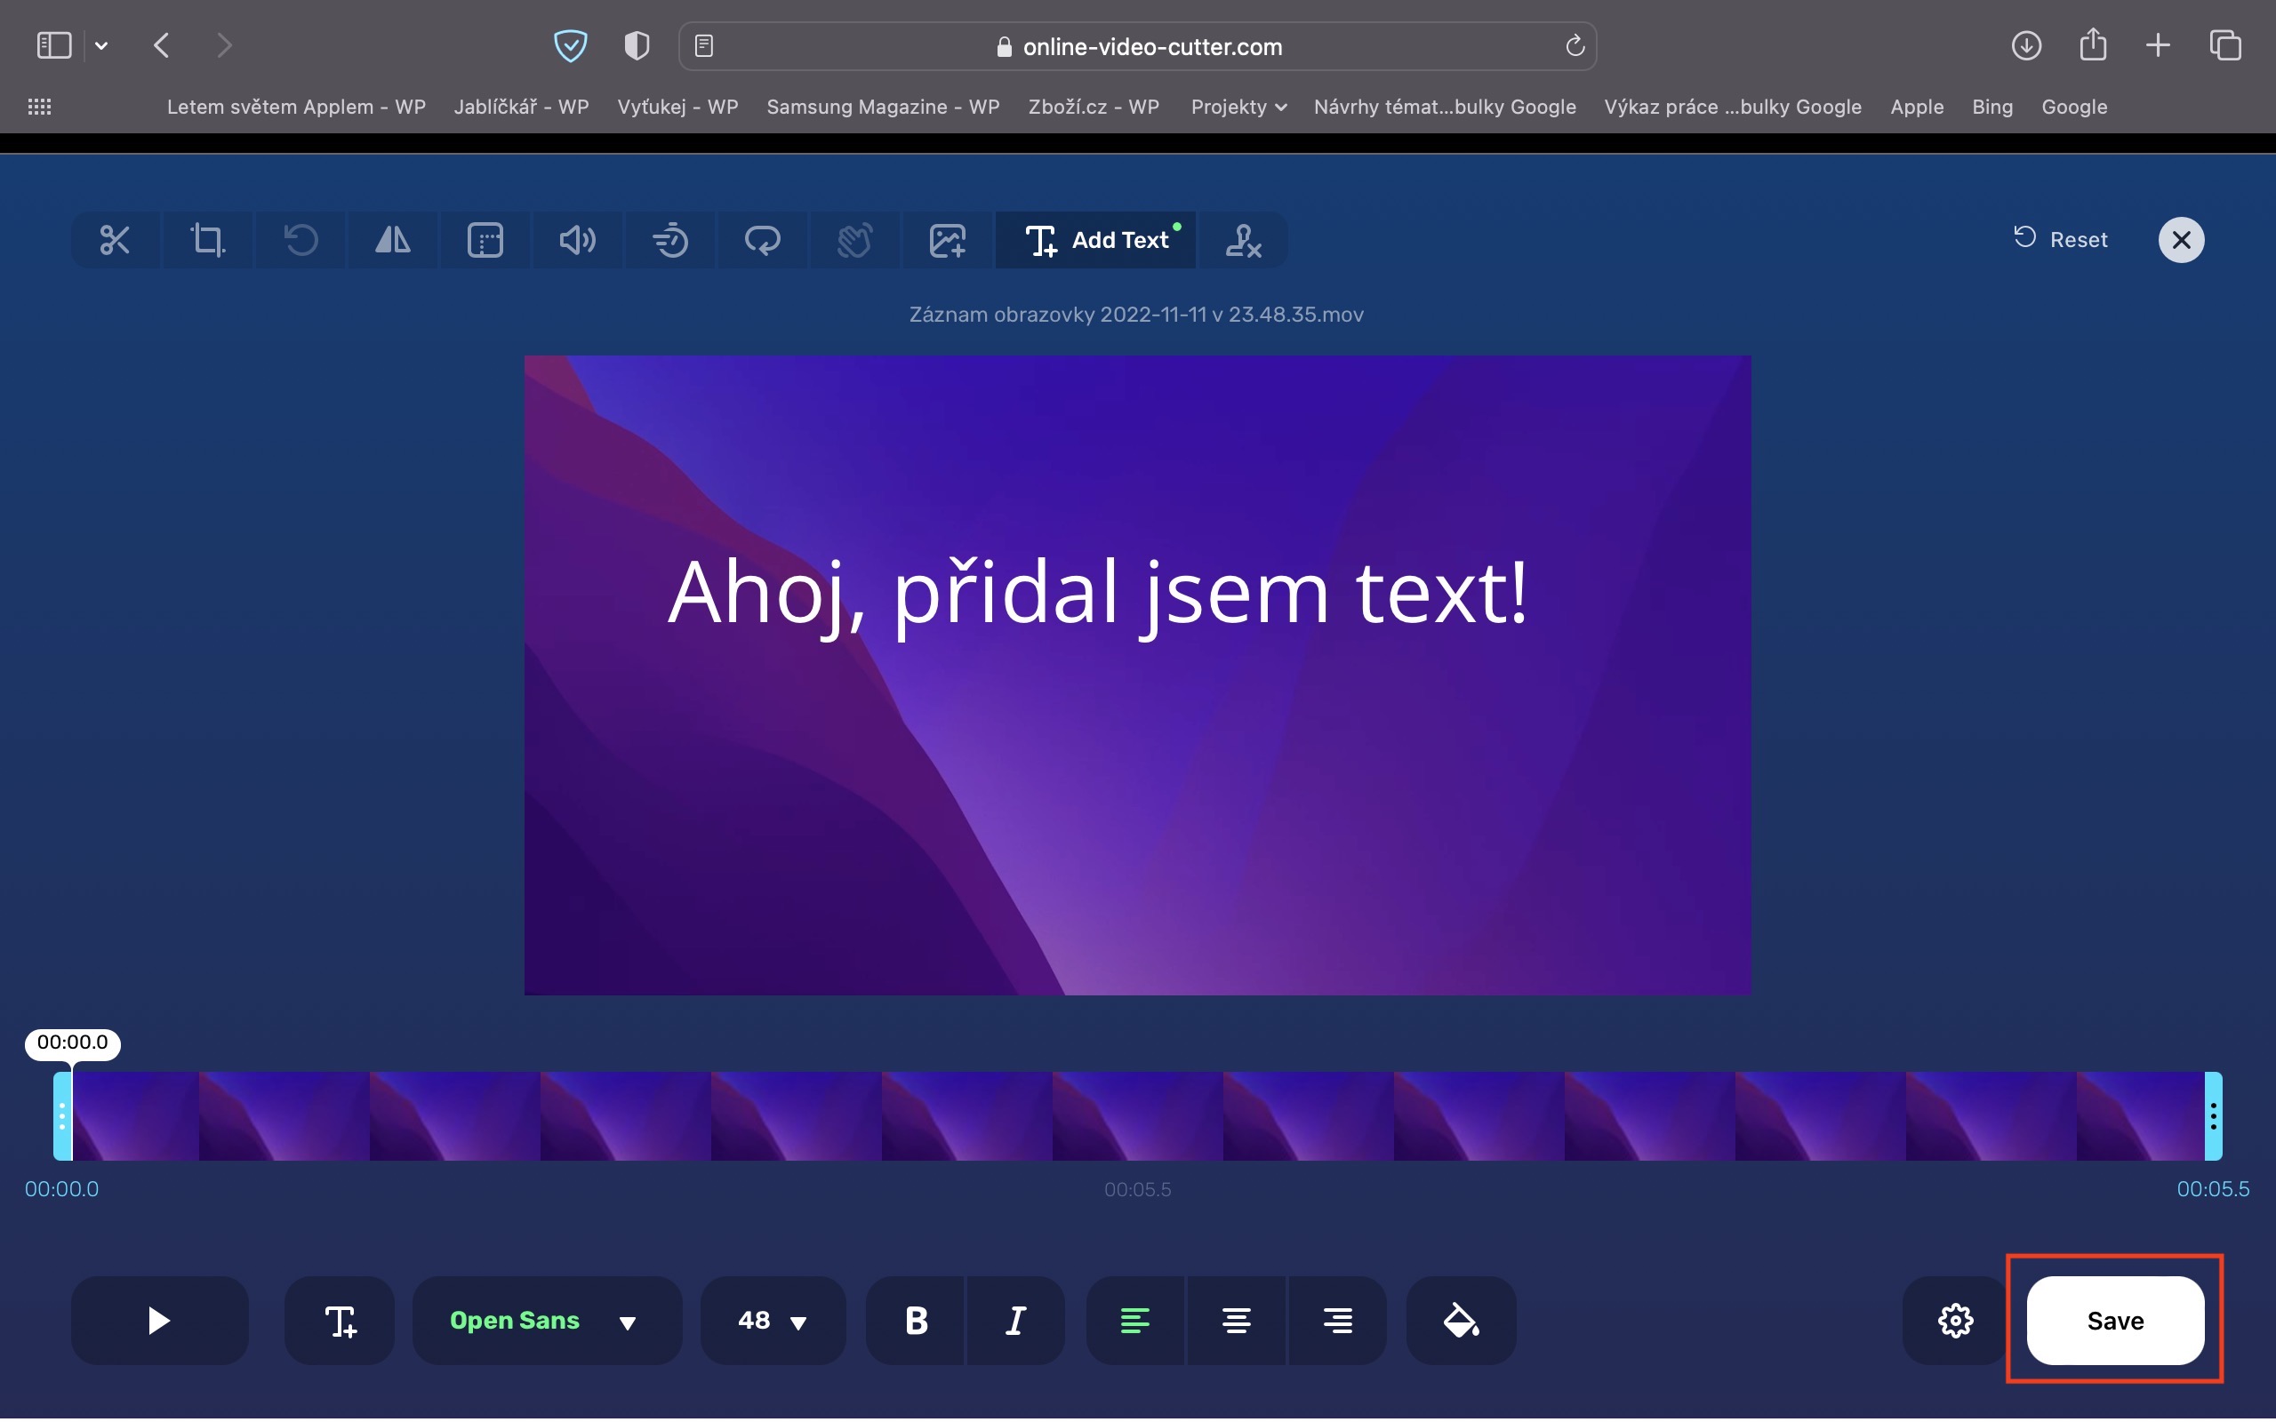The width and height of the screenshot is (2276, 1422).
Task: Right-align the text
Action: tap(1336, 1321)
